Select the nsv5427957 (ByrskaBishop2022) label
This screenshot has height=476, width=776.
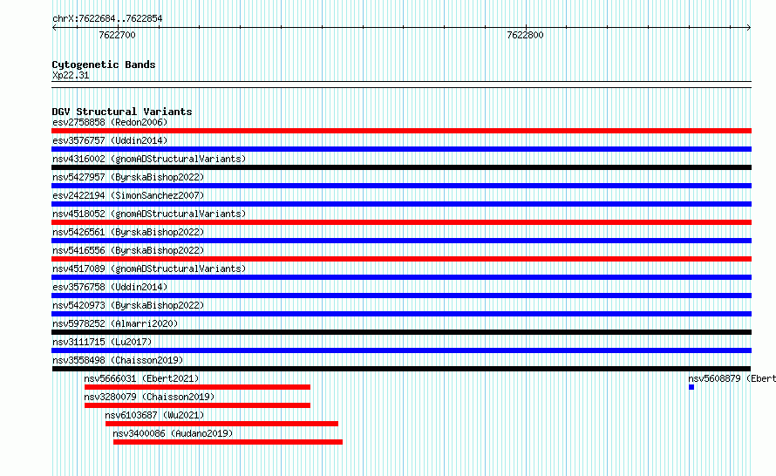coord(128,177)
